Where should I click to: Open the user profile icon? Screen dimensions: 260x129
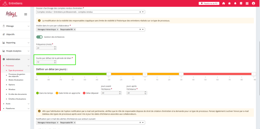pyautogui.click(x=253, y=4)
